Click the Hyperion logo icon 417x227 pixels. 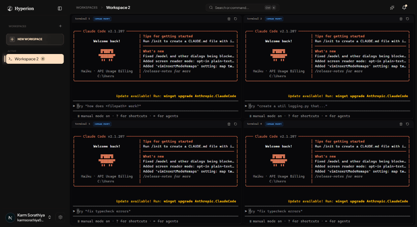pyautogui.click(x=10, y=9)
